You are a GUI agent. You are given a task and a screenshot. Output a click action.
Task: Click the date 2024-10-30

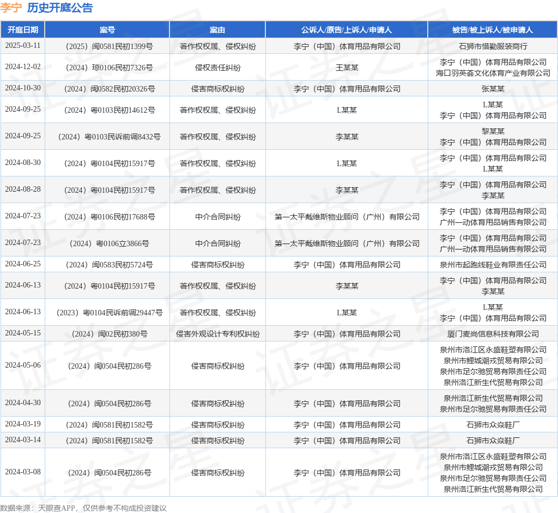23,88
